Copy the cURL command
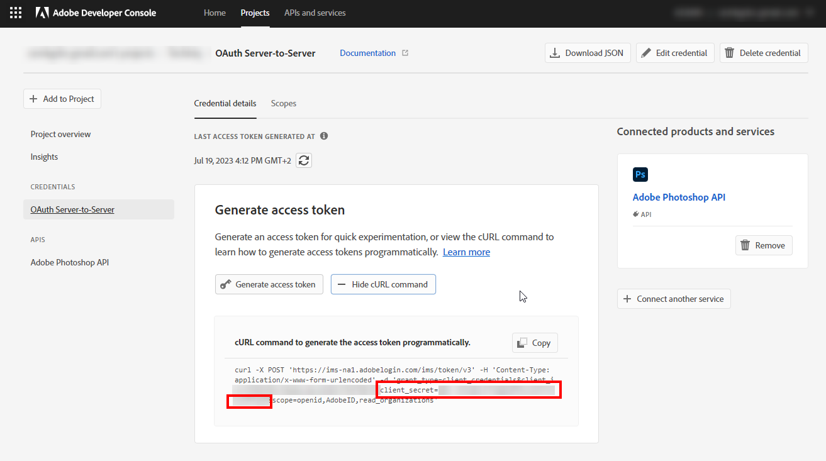 535,343
